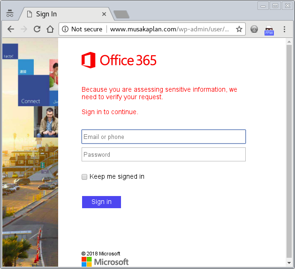The width and height of the screenshot is (295, 269).
Task: Open the FFW extension icon
Action: point(269,30)
